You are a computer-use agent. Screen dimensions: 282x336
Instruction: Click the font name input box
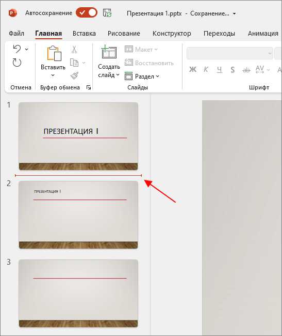coord(229,53)
